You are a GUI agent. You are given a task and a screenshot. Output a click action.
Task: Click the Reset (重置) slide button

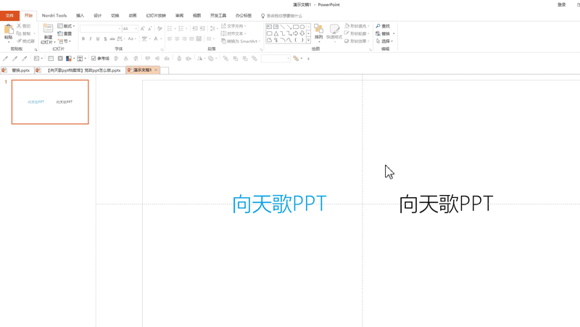pos(65,33)
